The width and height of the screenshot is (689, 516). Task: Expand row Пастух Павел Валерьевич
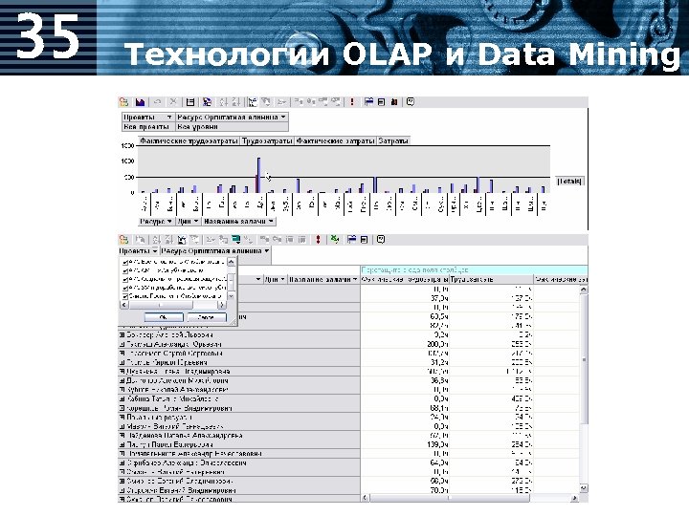(x=122, y=445)
